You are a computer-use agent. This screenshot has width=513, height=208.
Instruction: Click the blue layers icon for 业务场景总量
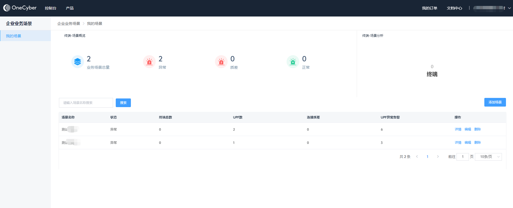[78, 62]
